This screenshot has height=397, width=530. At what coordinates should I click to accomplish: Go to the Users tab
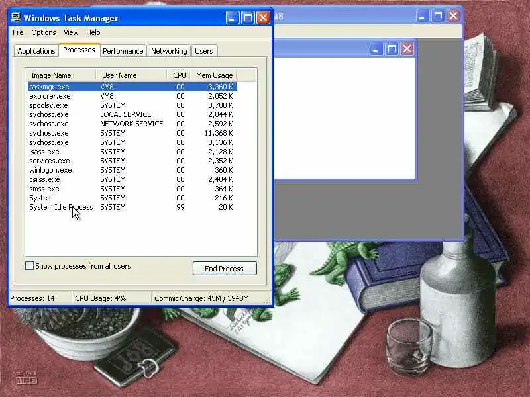204,51
